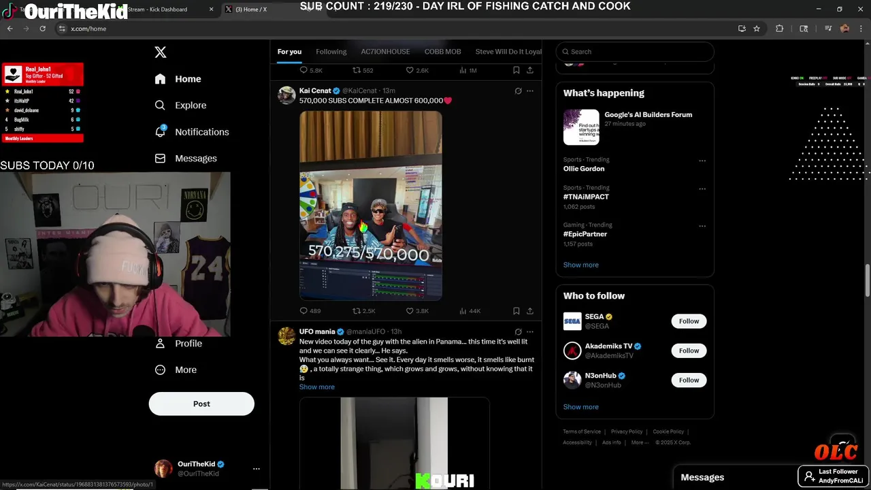Share Kai Cenat's post
The image size is (871, 490).
pos(530,311)
